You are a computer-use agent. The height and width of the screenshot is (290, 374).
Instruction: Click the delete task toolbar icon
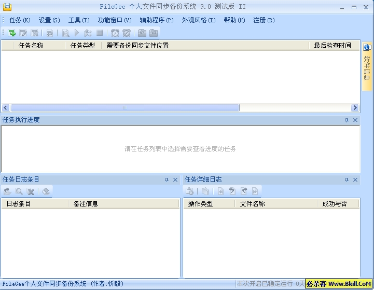34,33
